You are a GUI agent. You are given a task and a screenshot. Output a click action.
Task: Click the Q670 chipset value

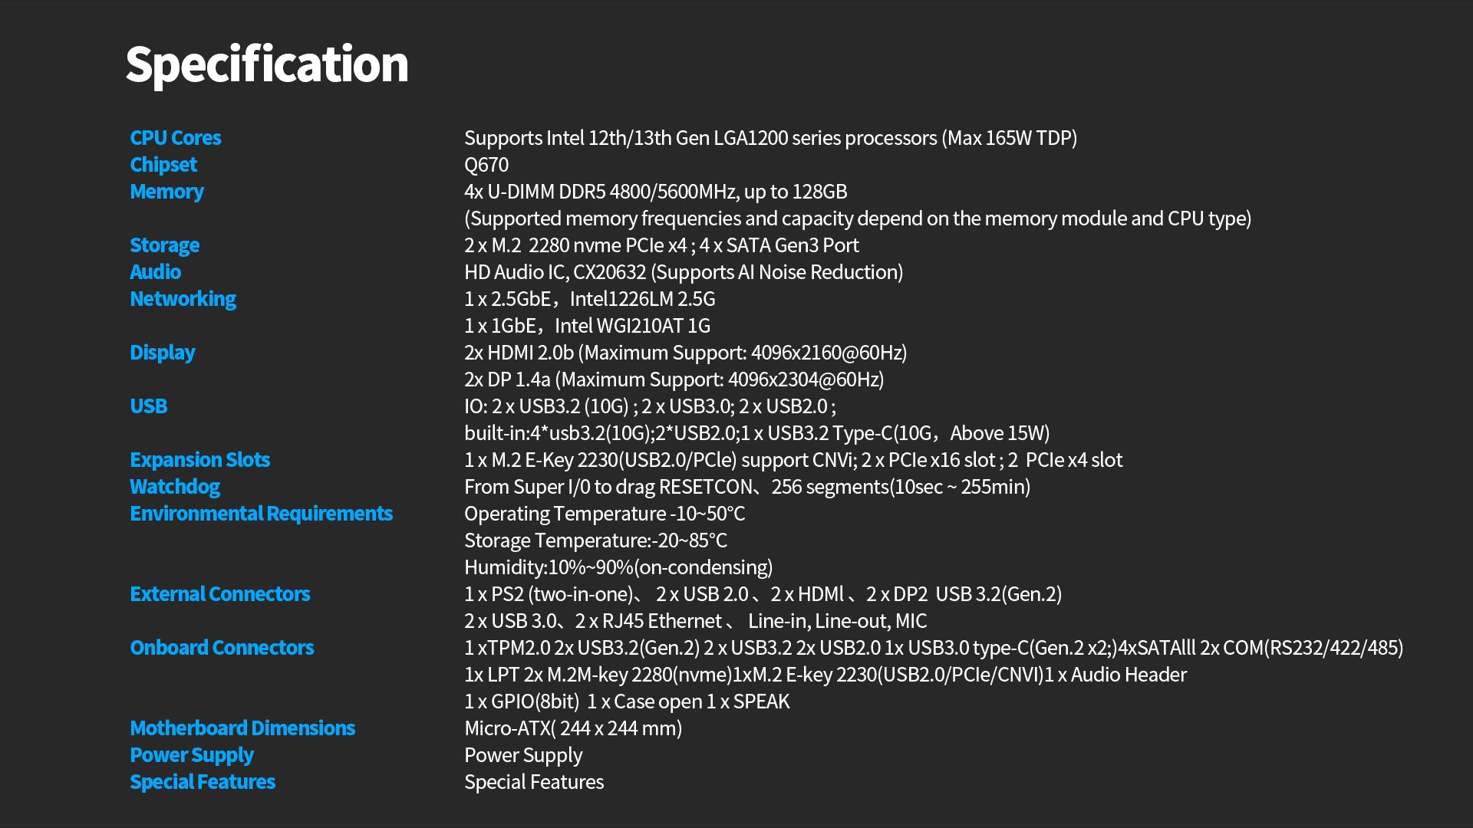pos(486,165)
